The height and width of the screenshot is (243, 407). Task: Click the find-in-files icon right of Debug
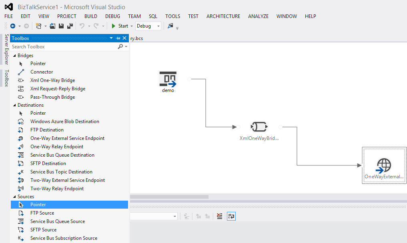pos(170,26)
